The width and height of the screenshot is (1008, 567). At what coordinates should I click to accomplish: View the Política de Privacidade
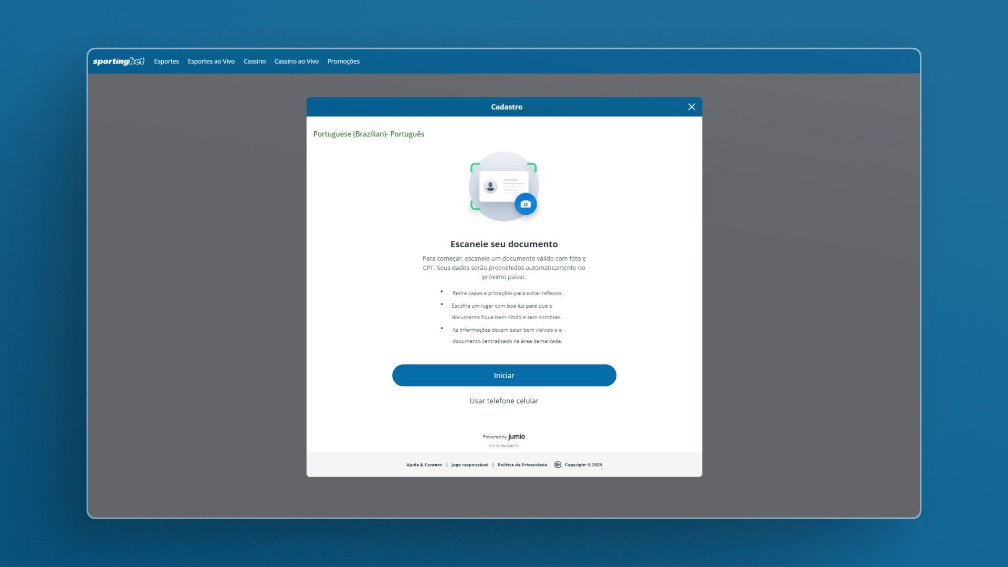pyautogui.click(x=522, y=465)
